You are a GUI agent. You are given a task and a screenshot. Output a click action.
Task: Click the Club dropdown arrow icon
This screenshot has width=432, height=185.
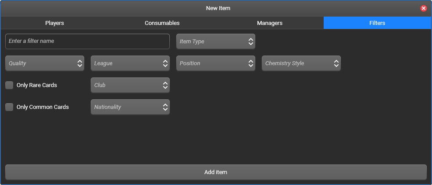click(x=165, y=85)
